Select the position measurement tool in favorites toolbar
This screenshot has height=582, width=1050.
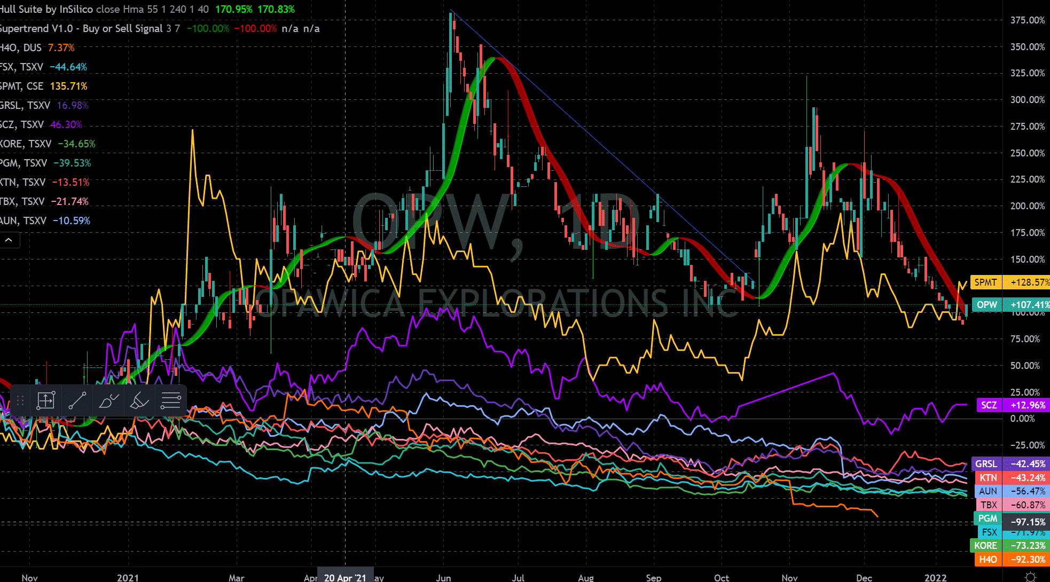click(46, 400)
